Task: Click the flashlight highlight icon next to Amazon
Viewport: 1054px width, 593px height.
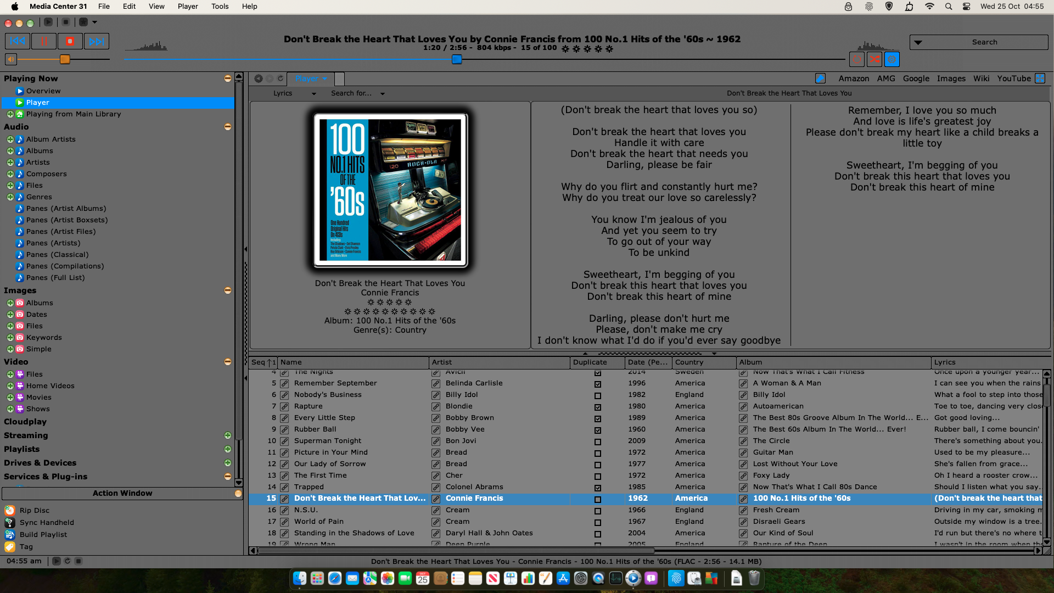Action: click(820, 79)
